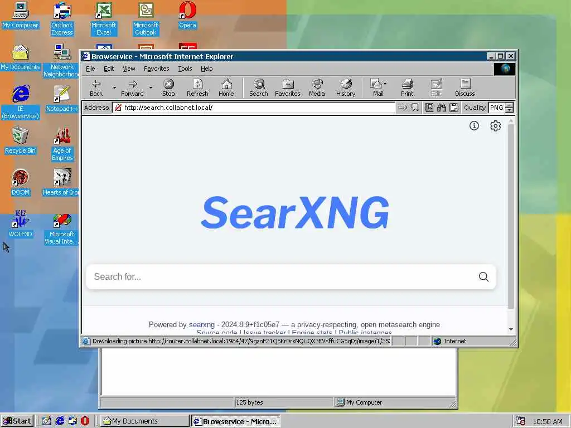The width and height of the screenshot is (571, 428).
Task: Click the 10:50 AM taskbar clock
Action: click(548, 422)
